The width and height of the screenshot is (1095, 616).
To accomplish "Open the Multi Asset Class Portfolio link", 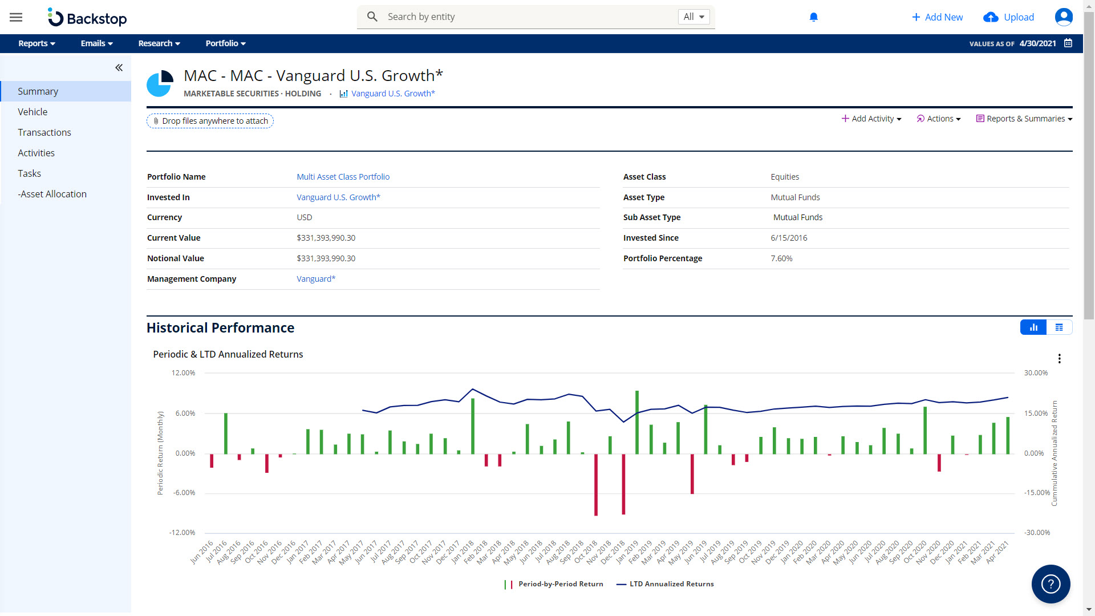I will pos(343,177).
